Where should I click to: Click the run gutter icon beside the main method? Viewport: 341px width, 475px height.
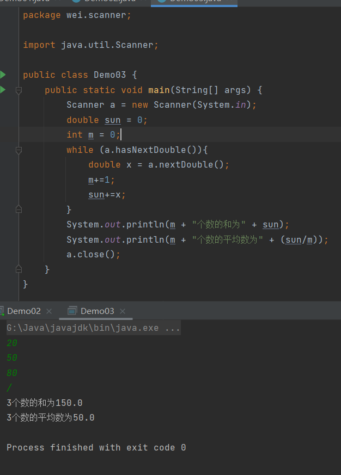click(2, 90)
